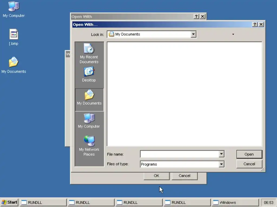Switch to the first RUNDLL taskbar item
Image resolution: width=277 pixels, height=207 pixels.
43,202
